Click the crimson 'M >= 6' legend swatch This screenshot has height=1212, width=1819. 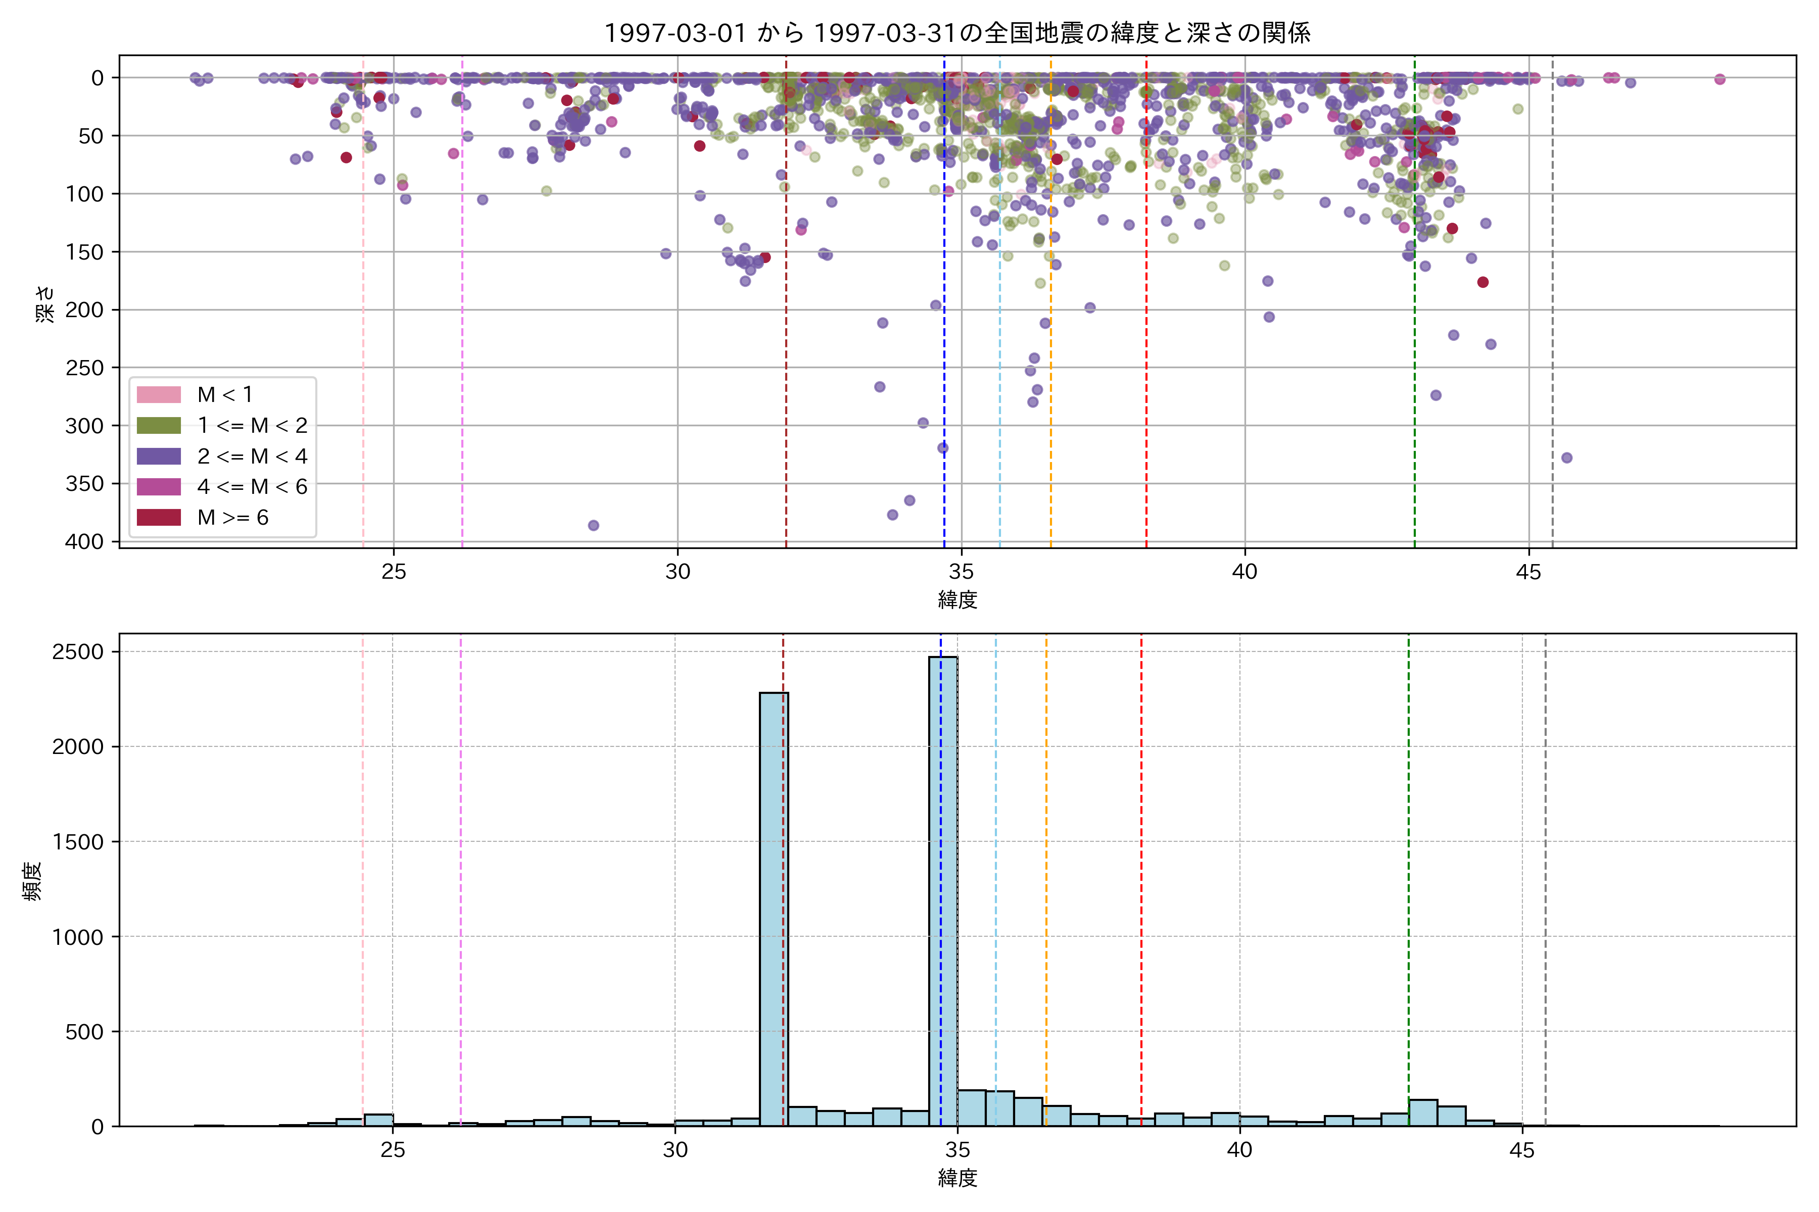[159, 517]
